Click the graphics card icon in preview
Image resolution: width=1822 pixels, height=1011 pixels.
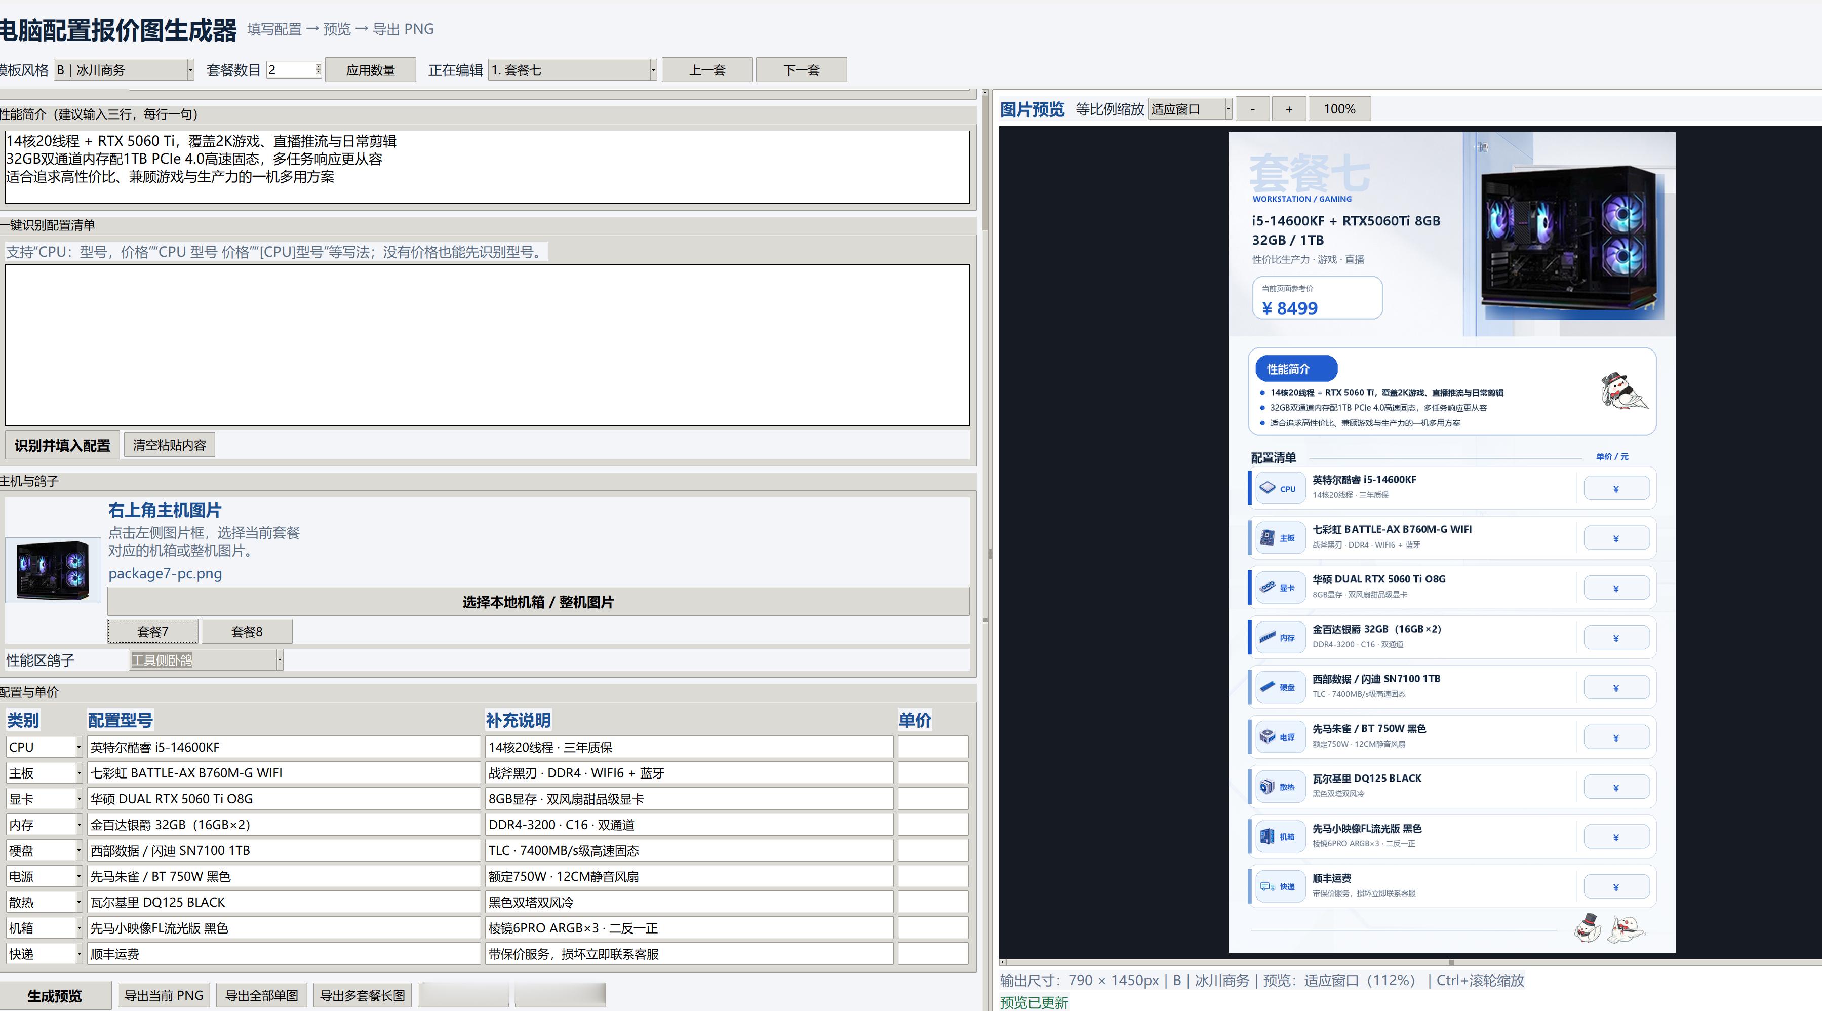coord(1268,588)
